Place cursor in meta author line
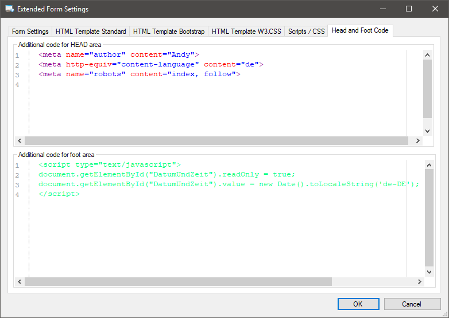Viewport: 449px width, 318px height. coord(119,54)
